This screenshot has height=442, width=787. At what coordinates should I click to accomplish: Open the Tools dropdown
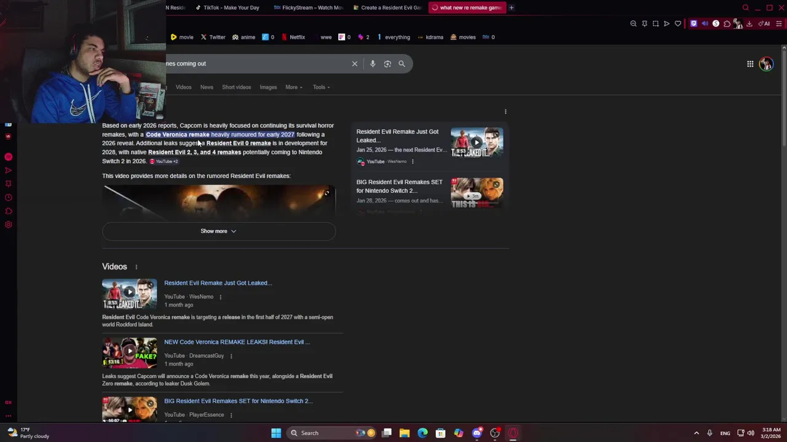point(321,87)
